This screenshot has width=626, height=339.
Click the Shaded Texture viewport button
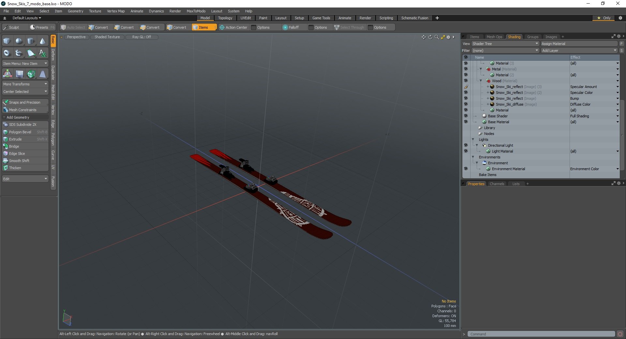107,37
